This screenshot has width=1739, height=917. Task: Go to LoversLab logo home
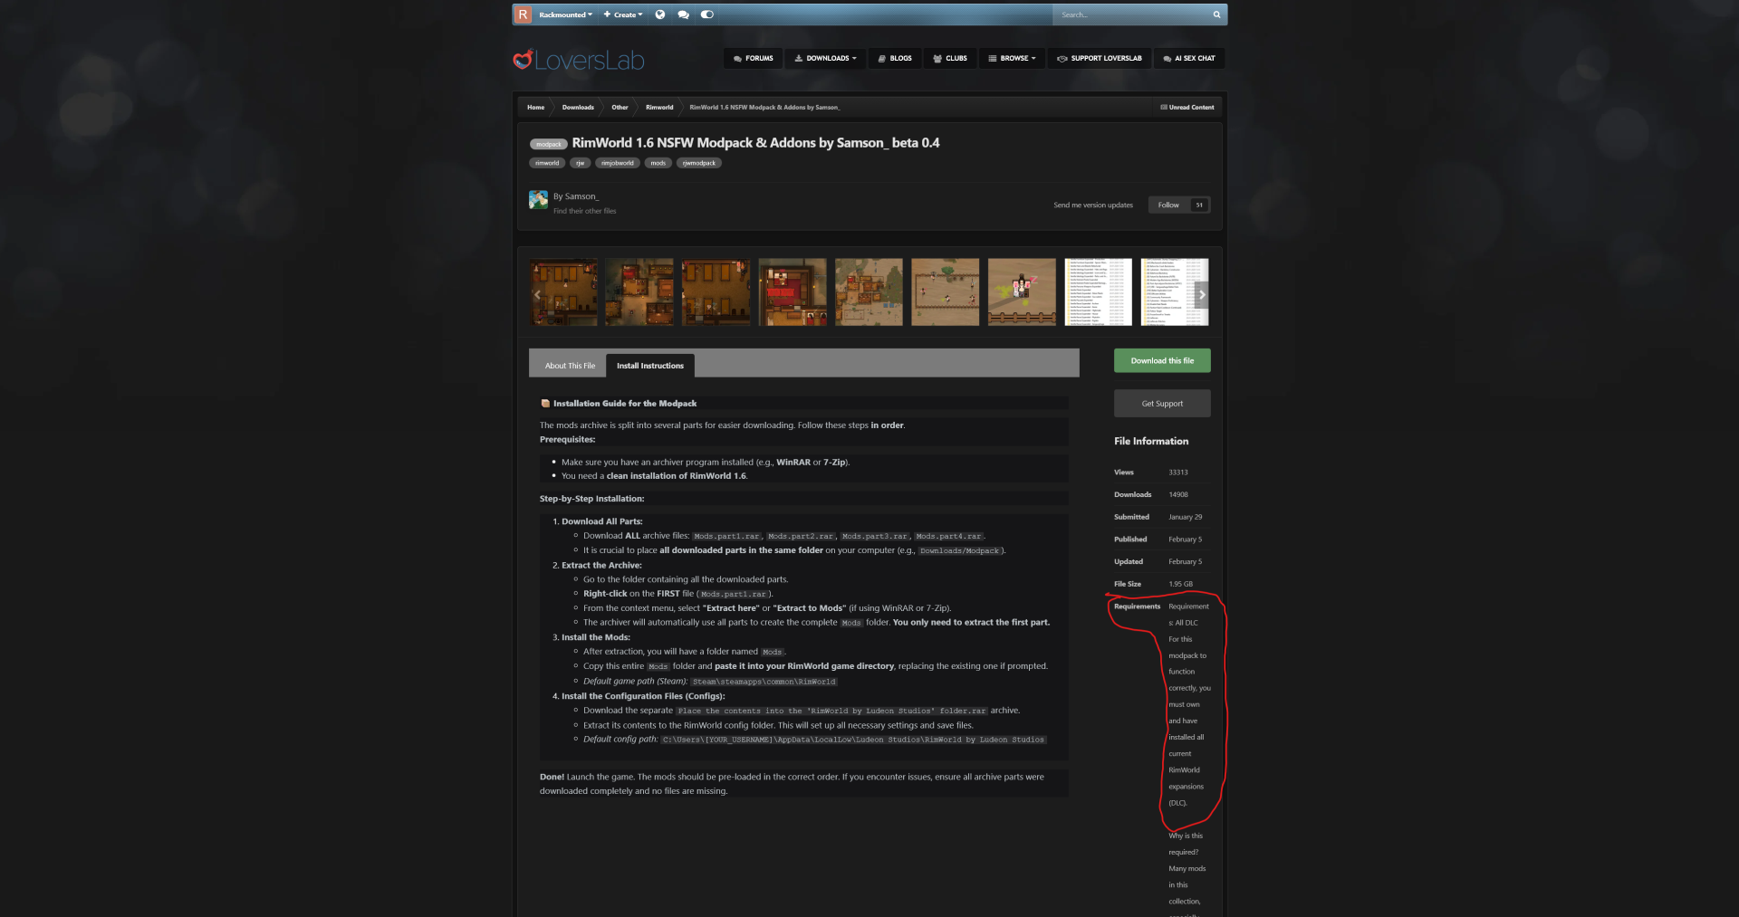pos(579,60)
